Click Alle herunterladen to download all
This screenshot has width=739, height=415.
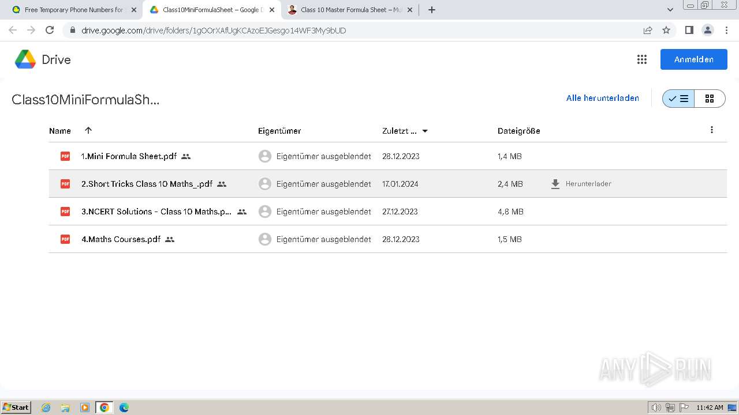click(602, 98)
